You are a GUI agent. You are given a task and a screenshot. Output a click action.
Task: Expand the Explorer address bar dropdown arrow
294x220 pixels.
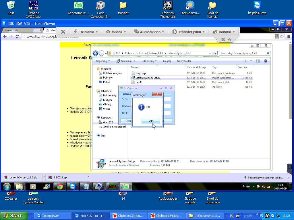tap(210, 53)
